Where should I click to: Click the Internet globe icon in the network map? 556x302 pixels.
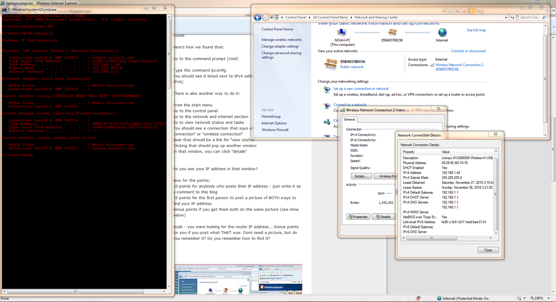pos(442,32)
